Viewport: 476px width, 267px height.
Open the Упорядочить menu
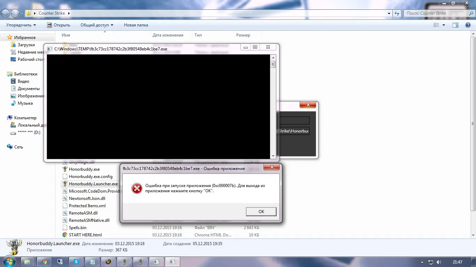click(x=21, y=25)
